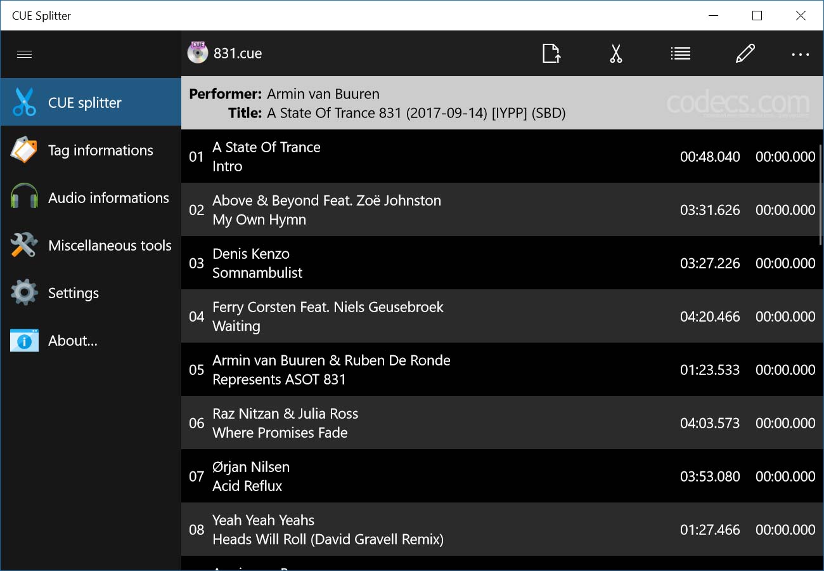This screenshot has width=824, height=571.
Task: Select CUE splitter in the sidebar
Action: (91, 102)
